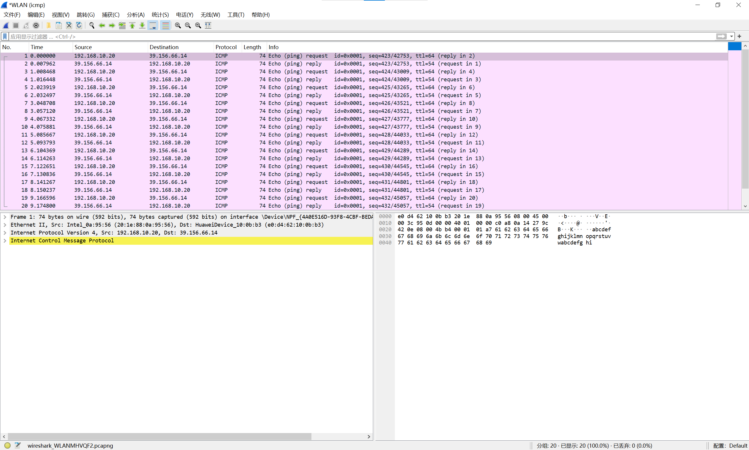Open the display filter history dropdown arrow
Viewport: 749px width, 450px height.
[x=732, y=36]
